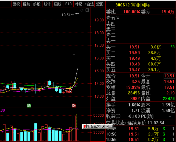Open the 叠加 overlay toolbar item
The width and height of the screenshot is (176, 142).
coord(27,4)
